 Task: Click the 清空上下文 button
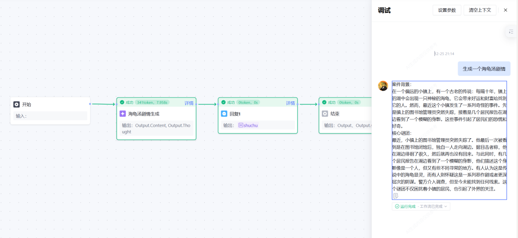click(x=480, y=10)
